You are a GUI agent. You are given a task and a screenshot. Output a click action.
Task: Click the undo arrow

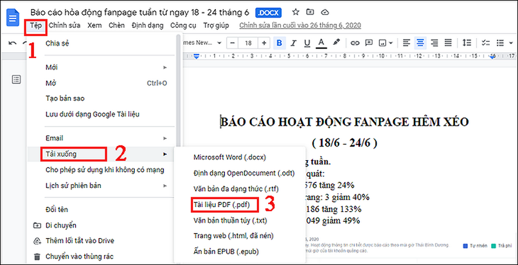[x=13, y=43]
